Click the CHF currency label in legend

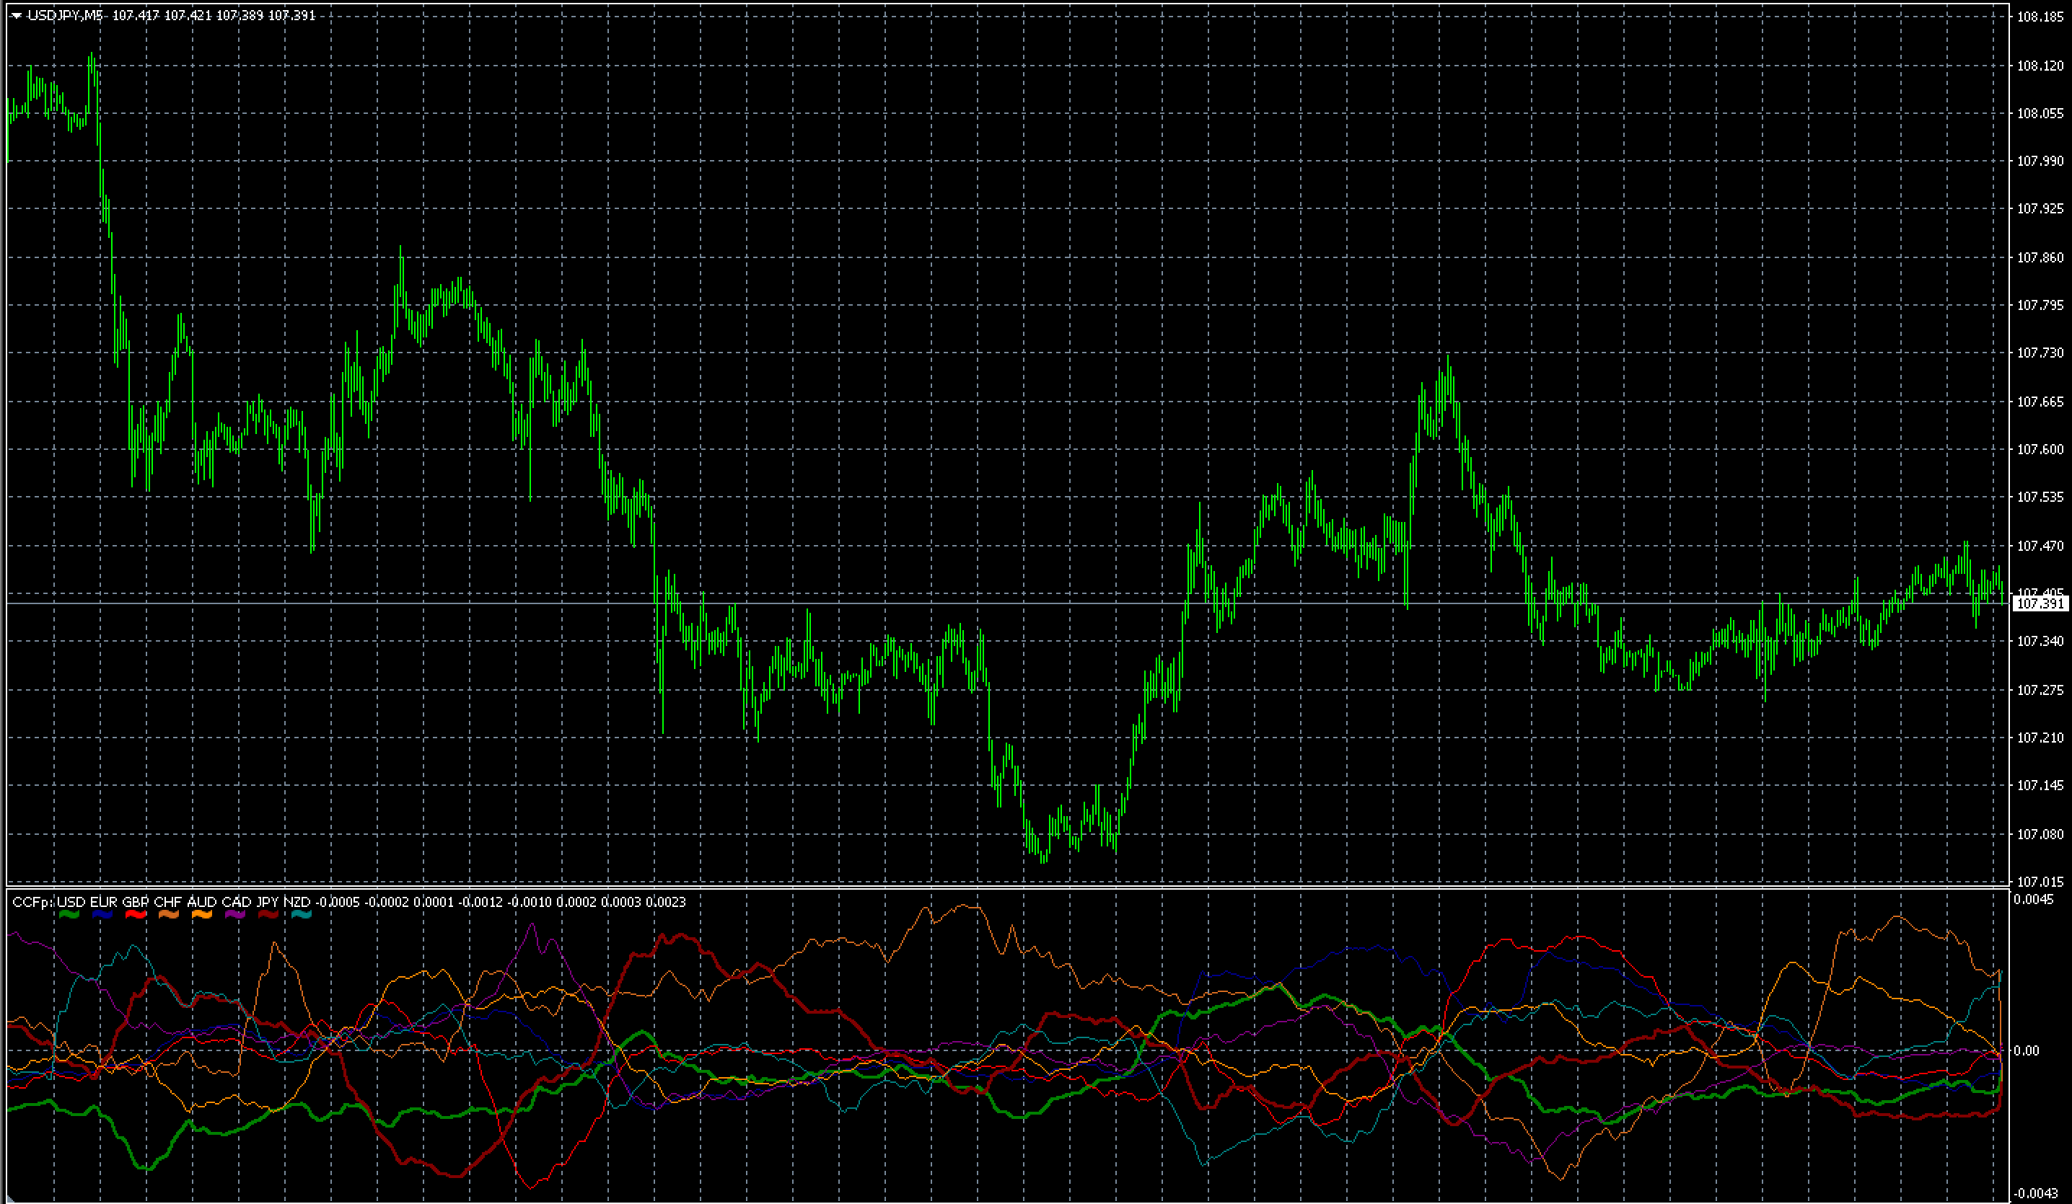(167, 902)
